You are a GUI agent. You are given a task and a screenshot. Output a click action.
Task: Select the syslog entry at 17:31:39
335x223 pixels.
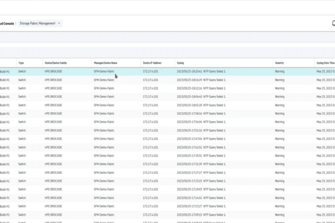167,164
